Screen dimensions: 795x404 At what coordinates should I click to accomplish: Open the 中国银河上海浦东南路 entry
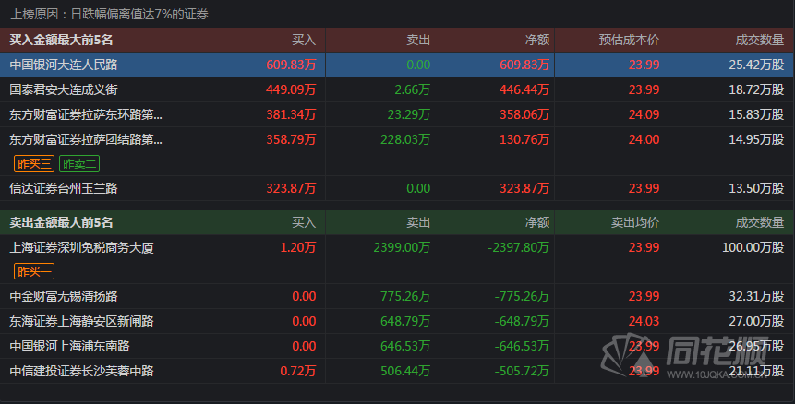69,346
